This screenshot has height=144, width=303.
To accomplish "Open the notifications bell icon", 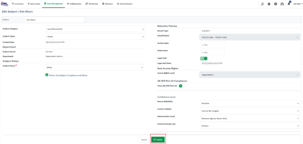I will 289,4.
